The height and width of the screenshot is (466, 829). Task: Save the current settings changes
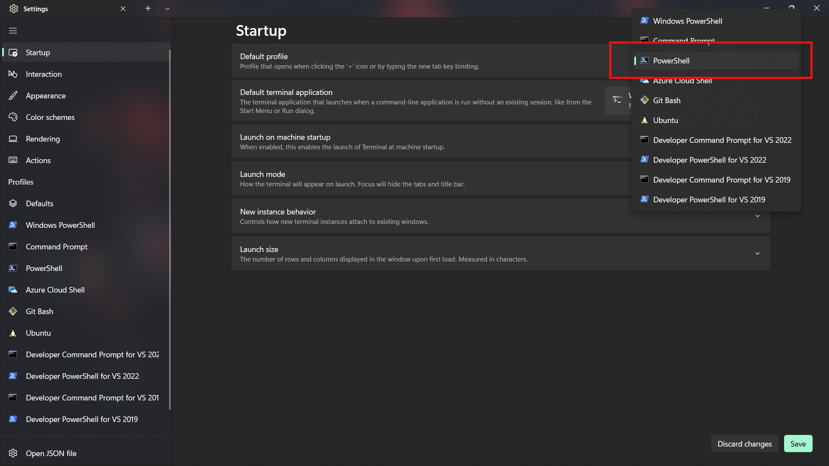coord(797,443)
